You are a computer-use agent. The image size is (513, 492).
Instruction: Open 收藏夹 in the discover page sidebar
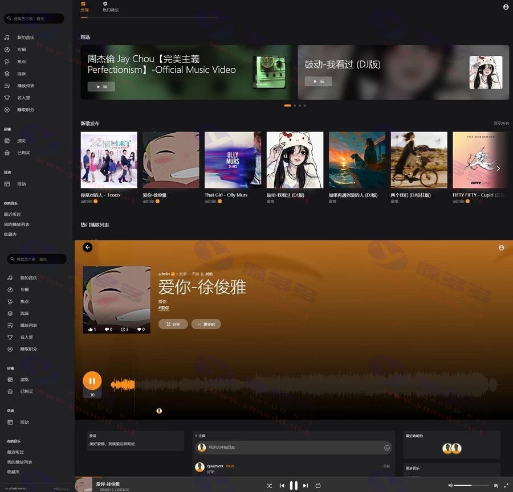coord(10,234)
